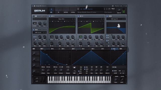The image size is (161, 90).
Task: Select next filter type arrow
Action: pyautogui.click(x=125, y=19)
